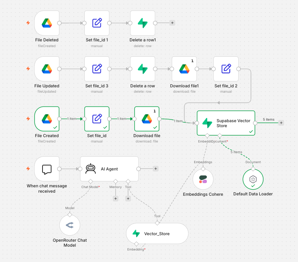This screenshot has height=262, width=298.
Task: Click the Embeddings connector atop Embeddings Cohere
Action: pos(203,169)
